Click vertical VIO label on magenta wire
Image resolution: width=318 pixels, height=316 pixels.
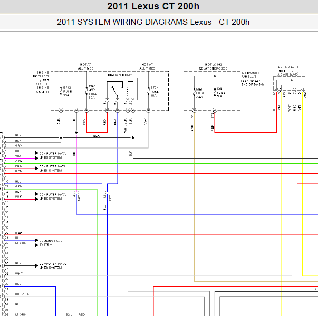(74, 153)
